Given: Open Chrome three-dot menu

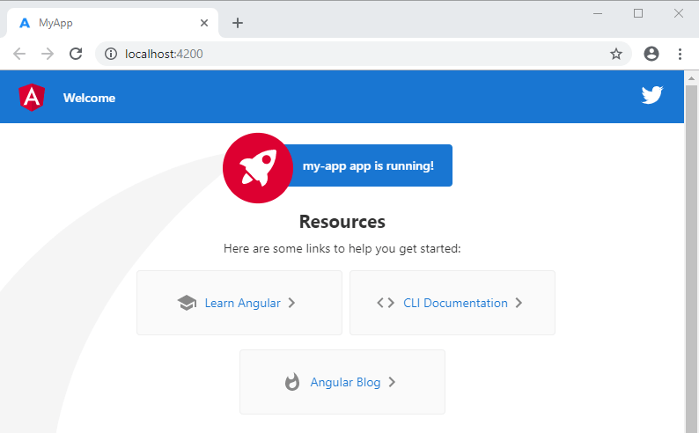Looking at the screenshot, I should (x=680, y=54).
